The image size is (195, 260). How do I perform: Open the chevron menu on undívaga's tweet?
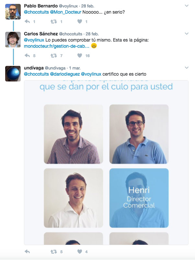coord(187,68)
